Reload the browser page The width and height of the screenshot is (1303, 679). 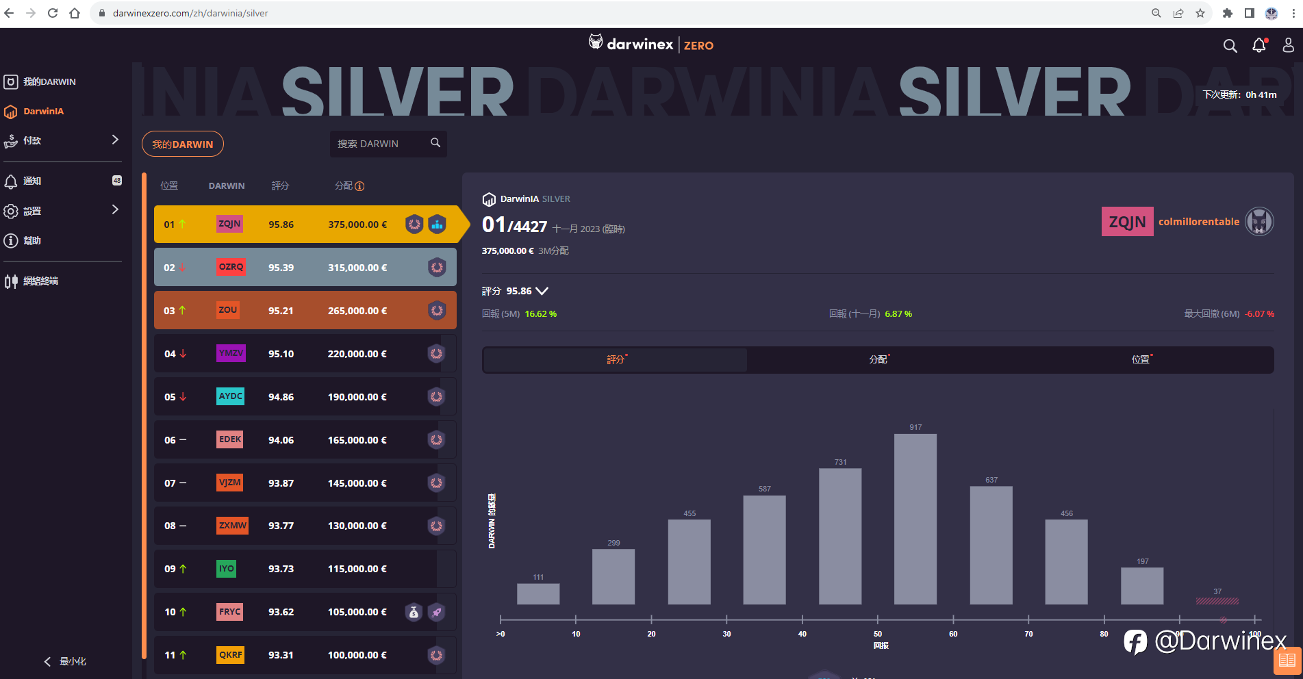click(x=53, y=13)
